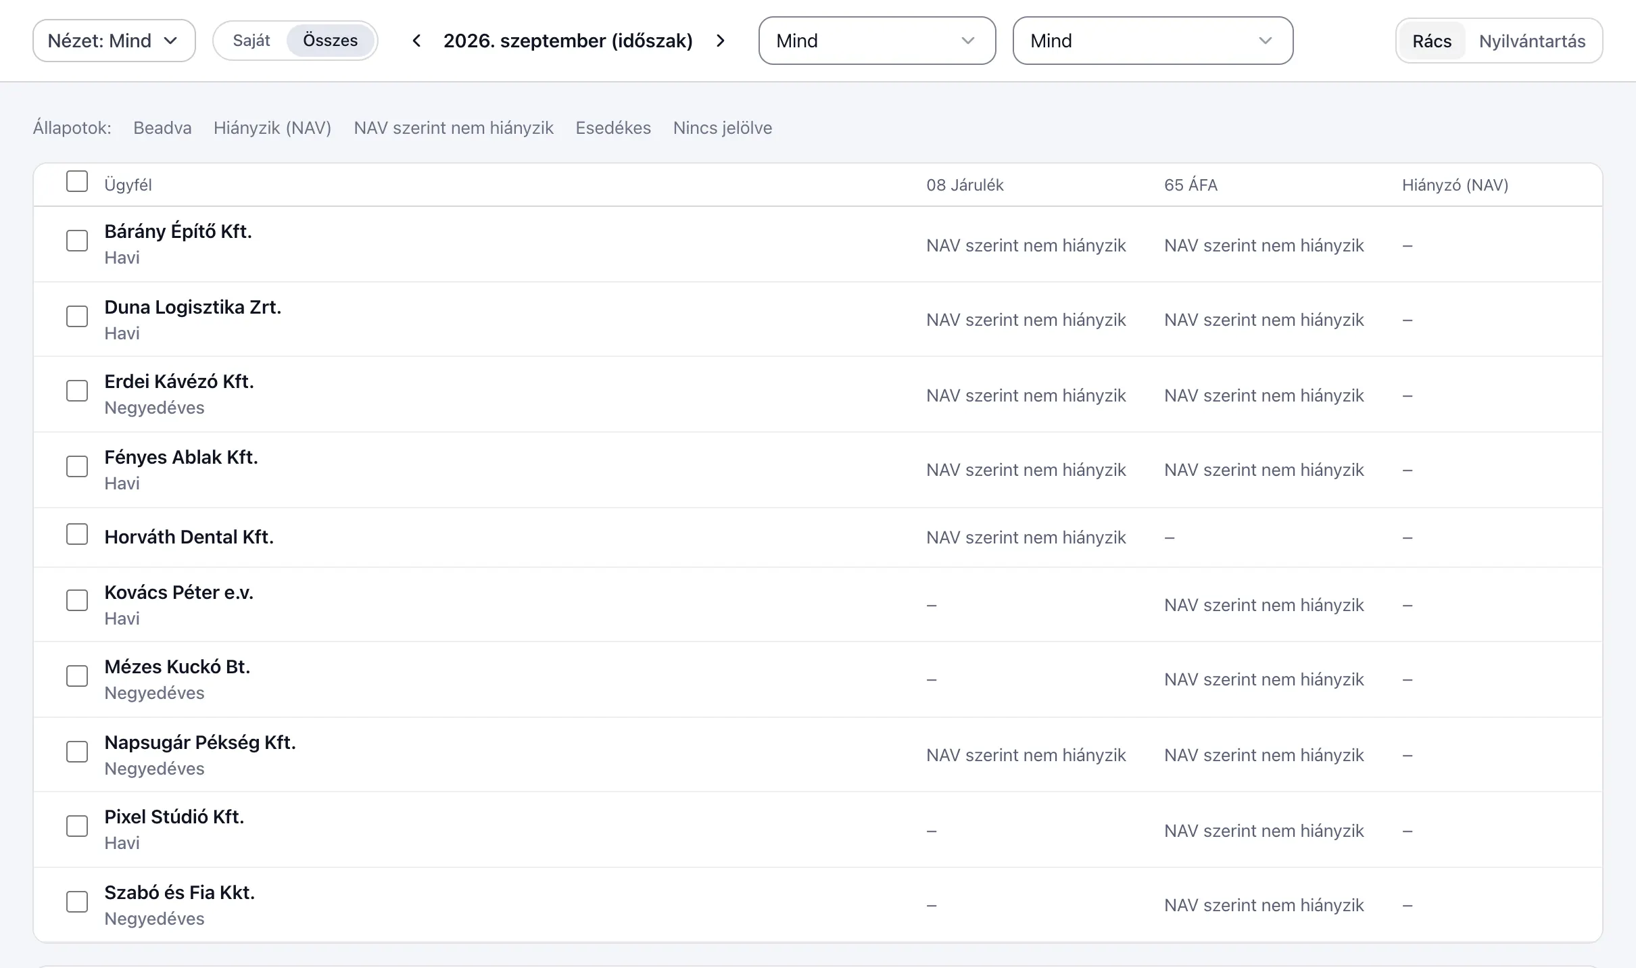The width and height of the screenshot is (1636, 968).
Task: Click the 65 ÁFA column header
Action: (1190, 185)
